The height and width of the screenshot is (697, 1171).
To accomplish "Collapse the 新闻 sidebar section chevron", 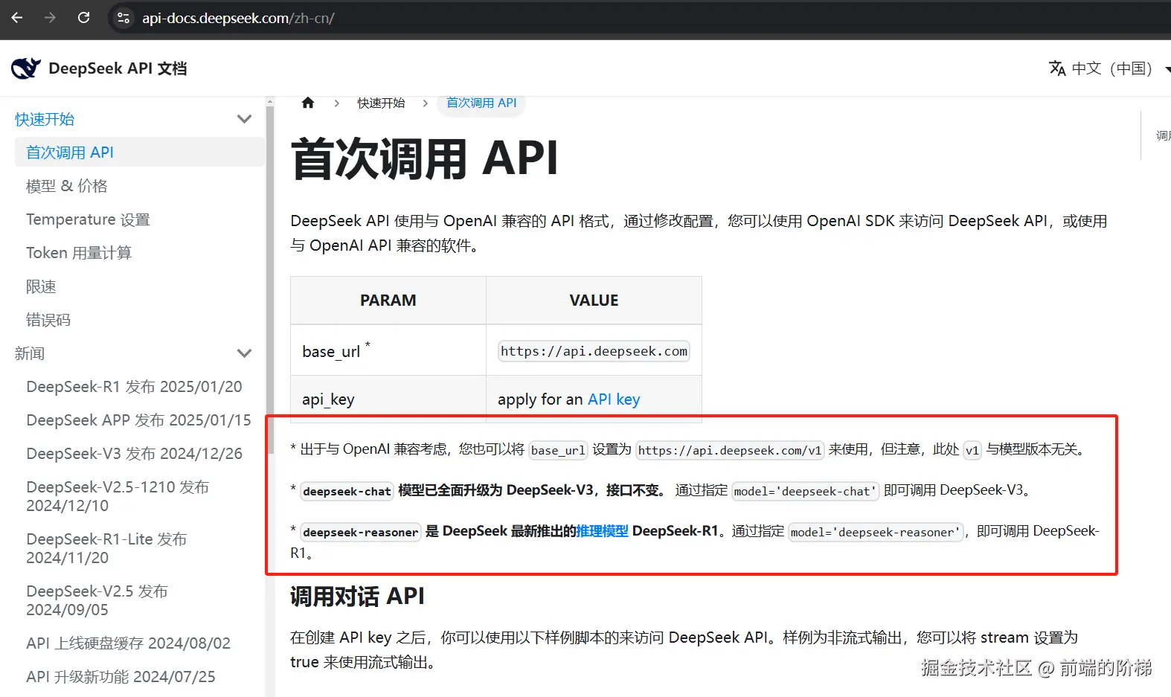I will pos(244,353).
